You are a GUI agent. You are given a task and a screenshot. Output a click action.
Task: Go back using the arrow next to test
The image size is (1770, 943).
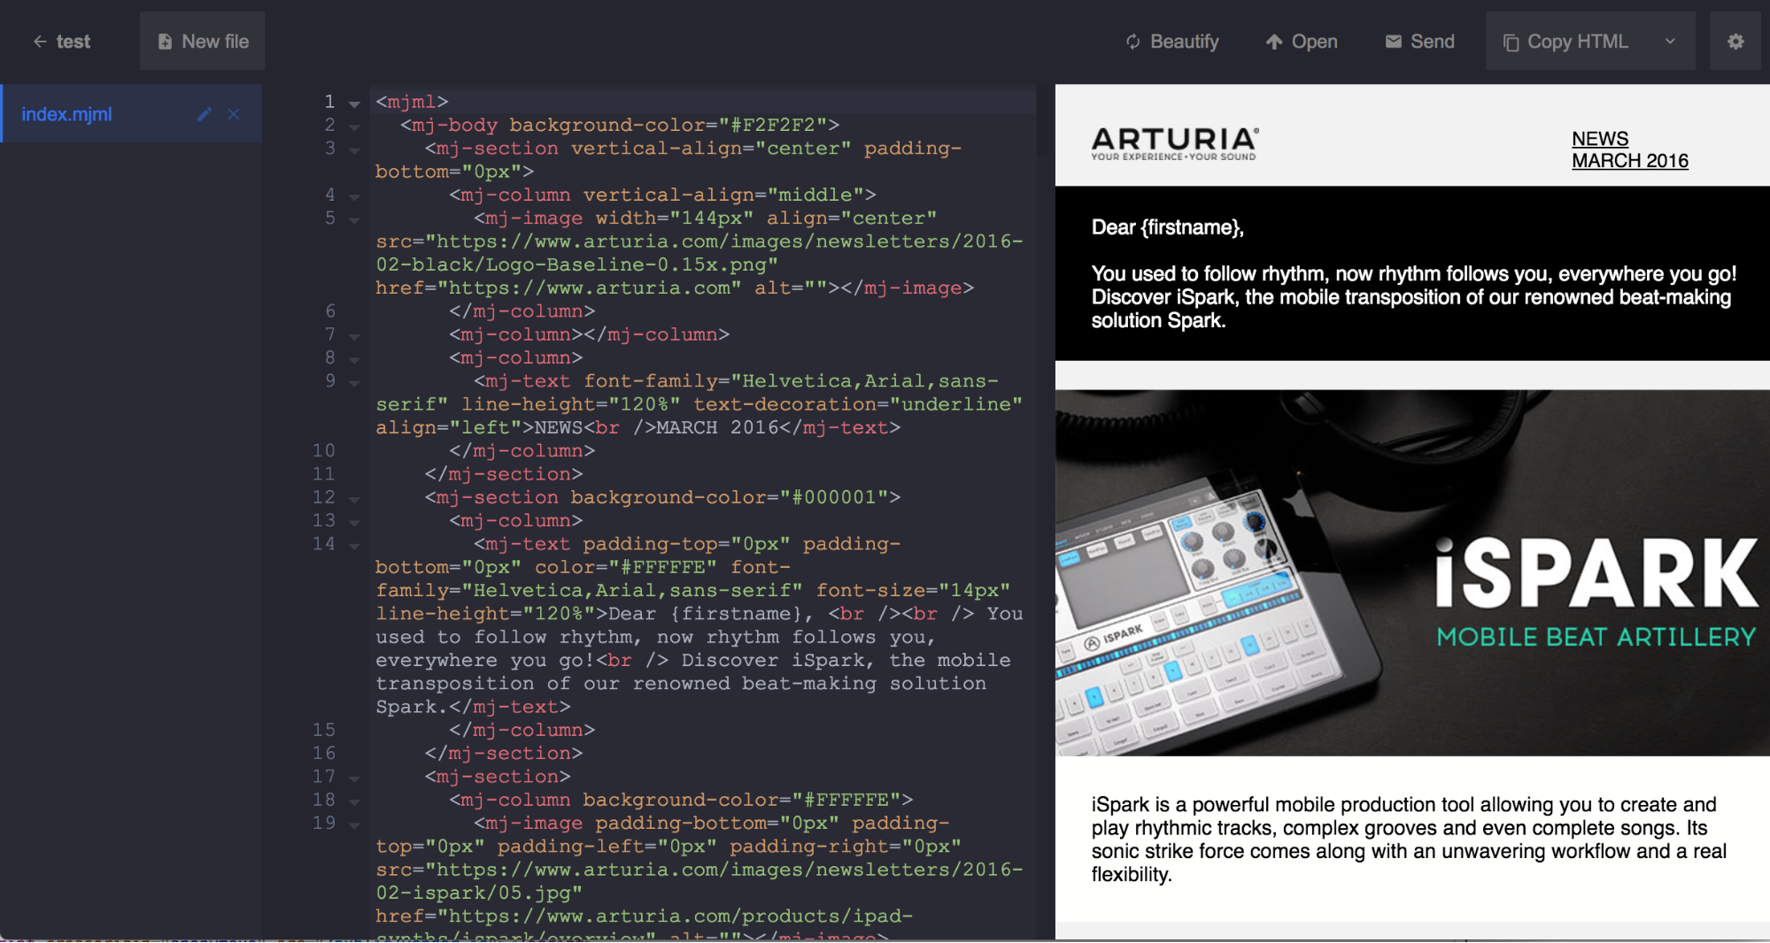(x=40, y=42)
